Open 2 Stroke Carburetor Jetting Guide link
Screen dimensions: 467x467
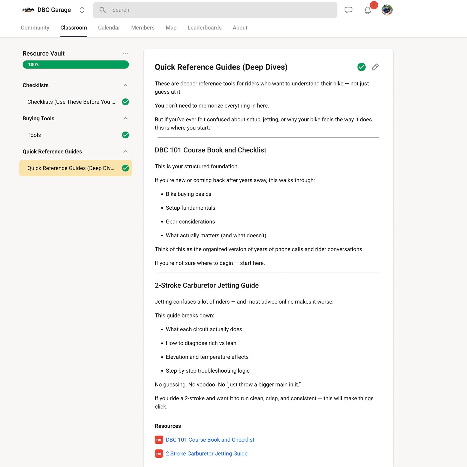[x=207, y=454]
